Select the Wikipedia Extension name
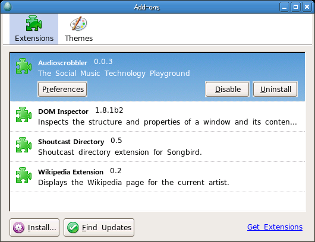The width and height of the screenshot is (315, 242). coord(71,172)
